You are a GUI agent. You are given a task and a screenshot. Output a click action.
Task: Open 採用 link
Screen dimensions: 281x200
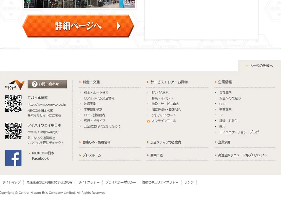coord(222,127)
